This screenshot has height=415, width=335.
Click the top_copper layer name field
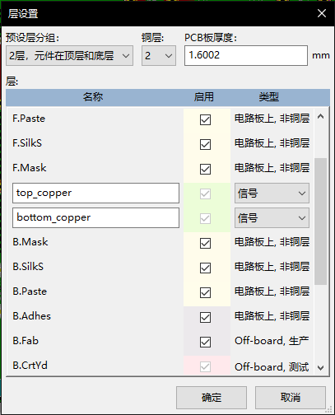pyautogui.click(x=95, y=194)
